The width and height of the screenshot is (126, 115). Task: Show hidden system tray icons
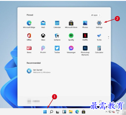click(106, 112)
